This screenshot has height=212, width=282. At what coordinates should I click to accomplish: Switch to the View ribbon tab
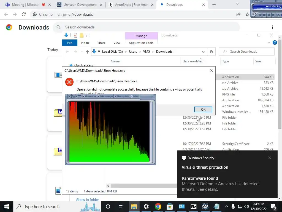[x=117, y=43]
